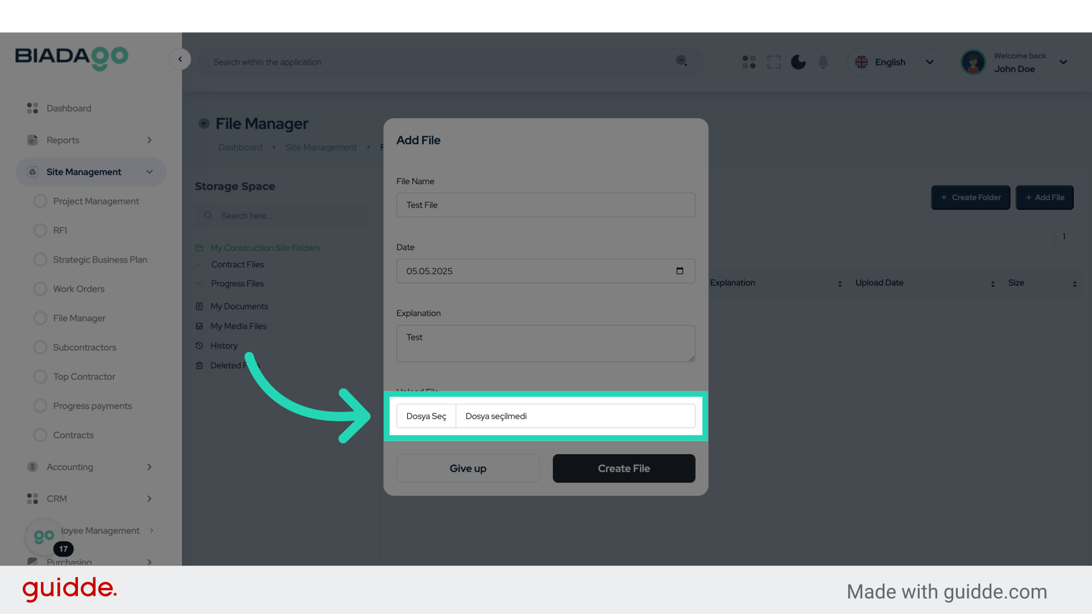Click back arrow beside File Manager title

[x=204, y=123]
